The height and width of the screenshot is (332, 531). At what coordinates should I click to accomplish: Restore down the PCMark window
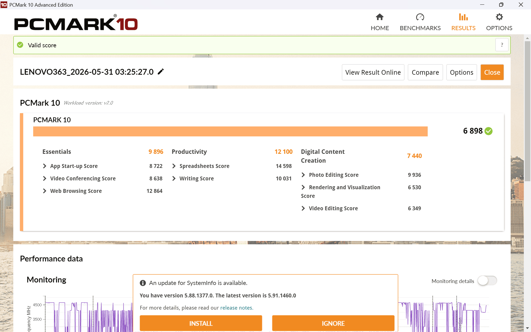[501, 5]
